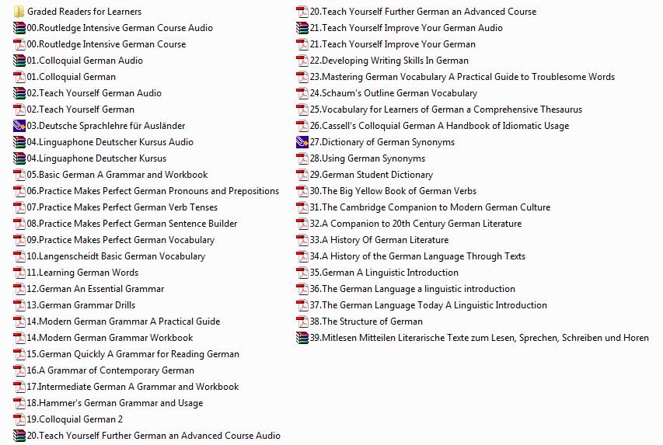
Task: Click the archive icon for Linguaphone Deutscher Kursus Audio
Action: 19,142
